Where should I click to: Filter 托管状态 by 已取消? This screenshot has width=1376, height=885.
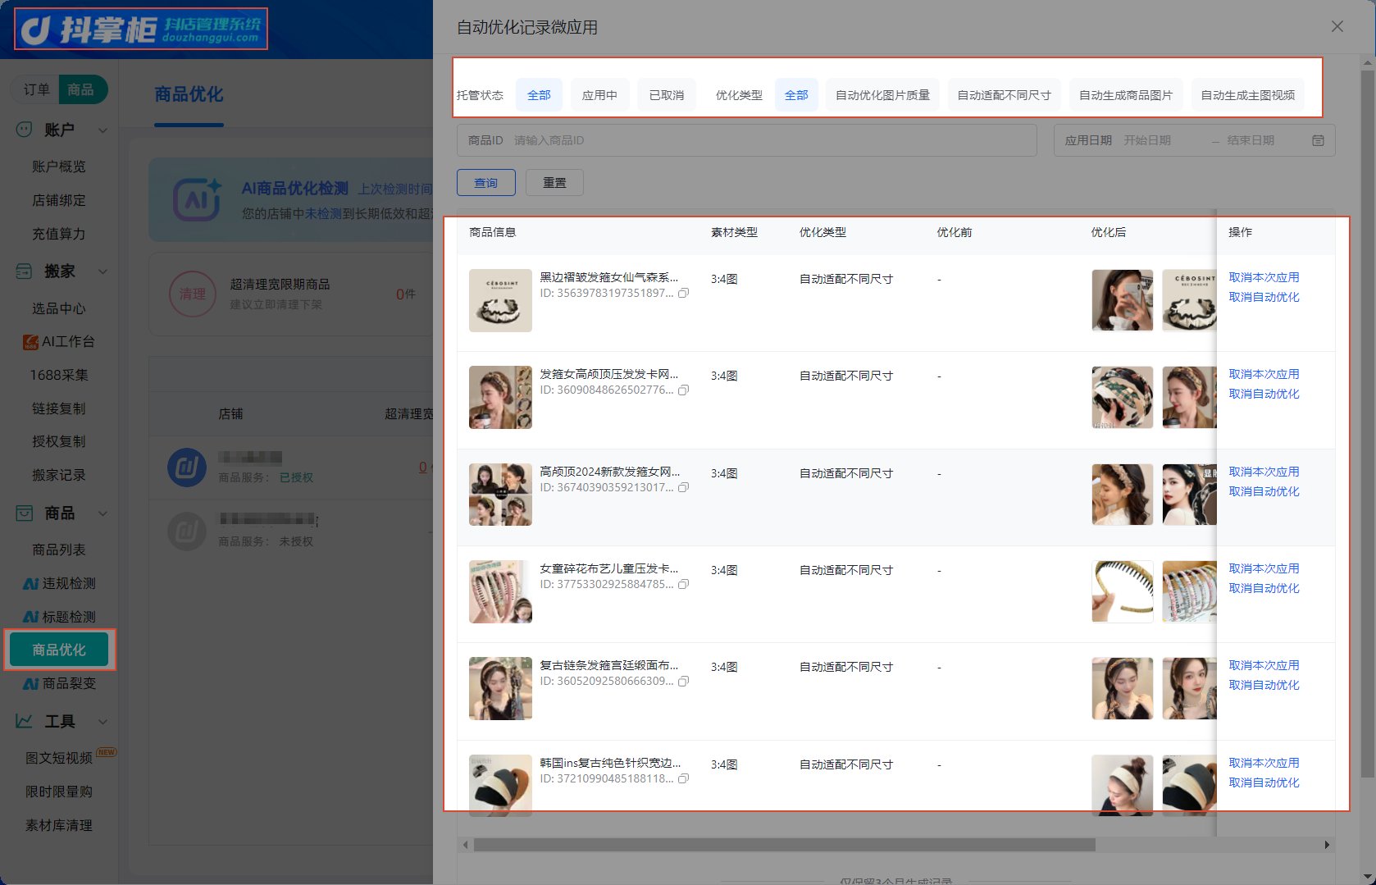click(x=667, y=95)
